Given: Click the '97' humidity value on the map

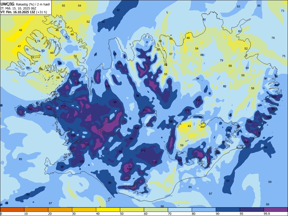Looking at the screenshot, I should coord(238,127).
